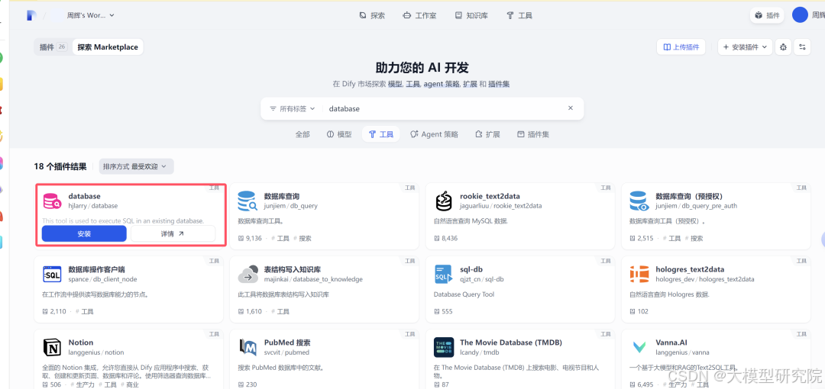Select the 插件集 category filter

click(533, 134)
